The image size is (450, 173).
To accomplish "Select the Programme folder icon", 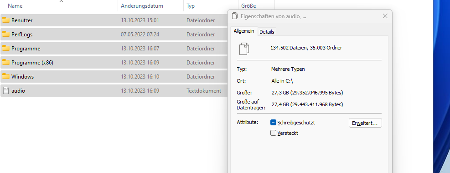I will point(6,48).
